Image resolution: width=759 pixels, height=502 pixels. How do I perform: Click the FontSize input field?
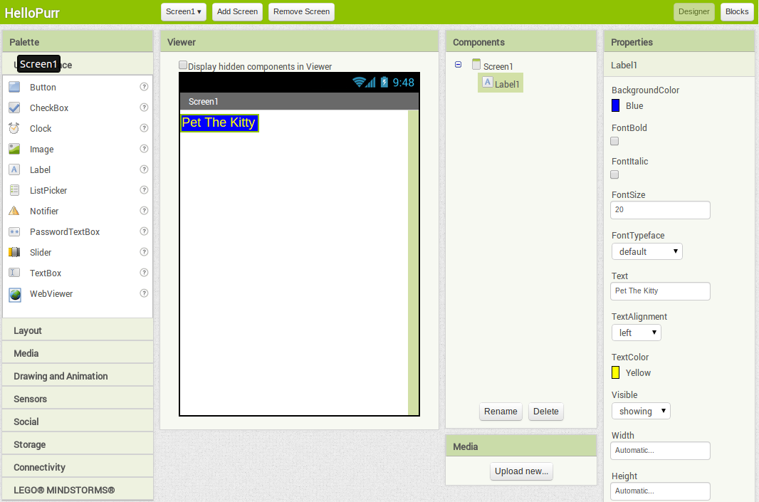[x=660, y=210]
